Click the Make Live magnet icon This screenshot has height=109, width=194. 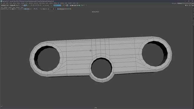[x=40, y=5]
